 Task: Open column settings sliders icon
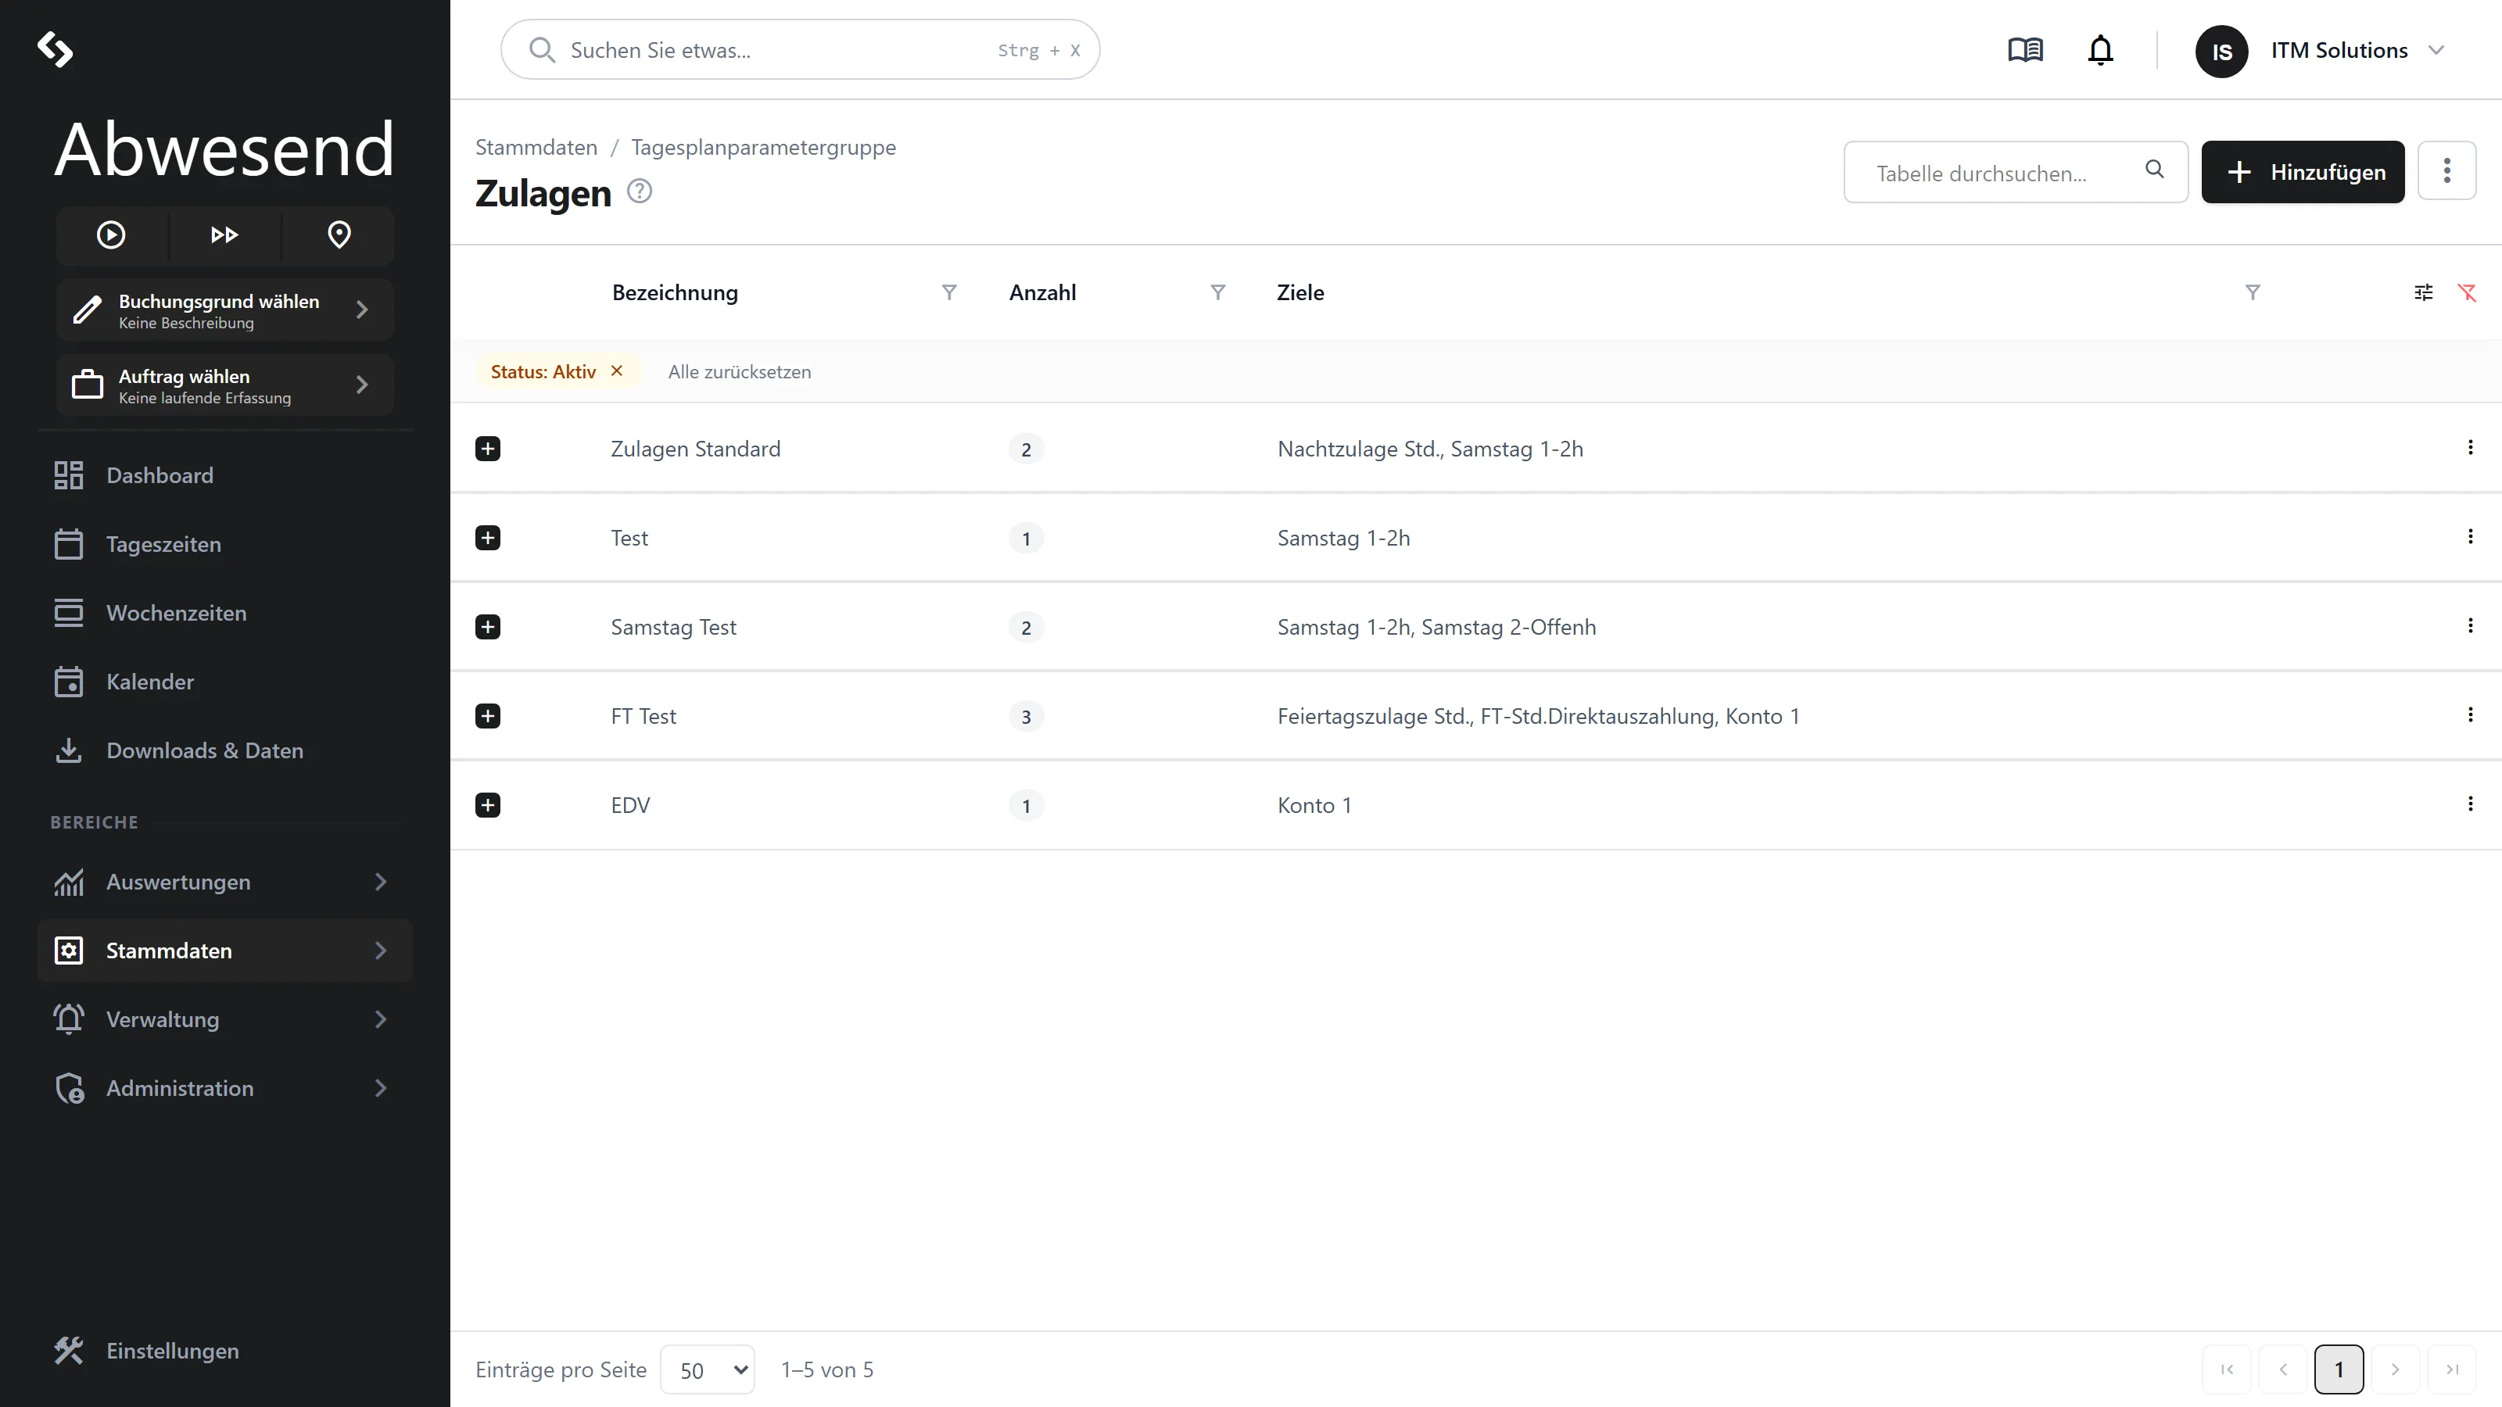(x=2423, y=292)
